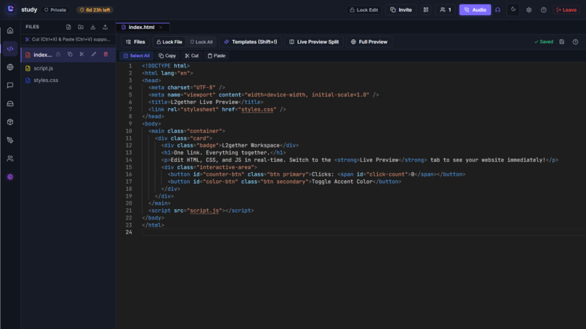Click line number 14 in gutter
This screenshot has height=329, width=586.
pyautogui.click(x=129, y=160)
